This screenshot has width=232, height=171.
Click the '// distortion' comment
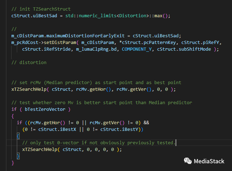pos(29,63)
